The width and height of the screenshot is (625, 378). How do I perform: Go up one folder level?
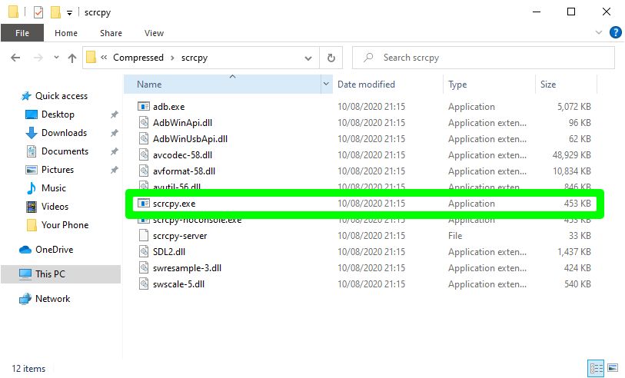tap(72, 58)
